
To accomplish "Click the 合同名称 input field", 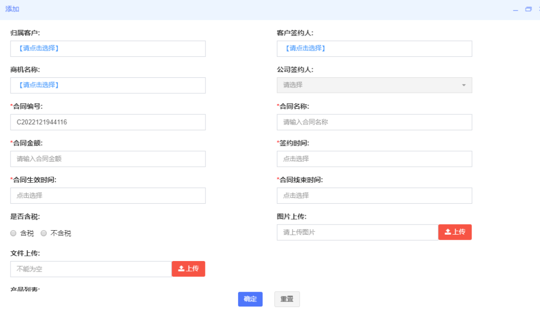I will tap(374, 122).
